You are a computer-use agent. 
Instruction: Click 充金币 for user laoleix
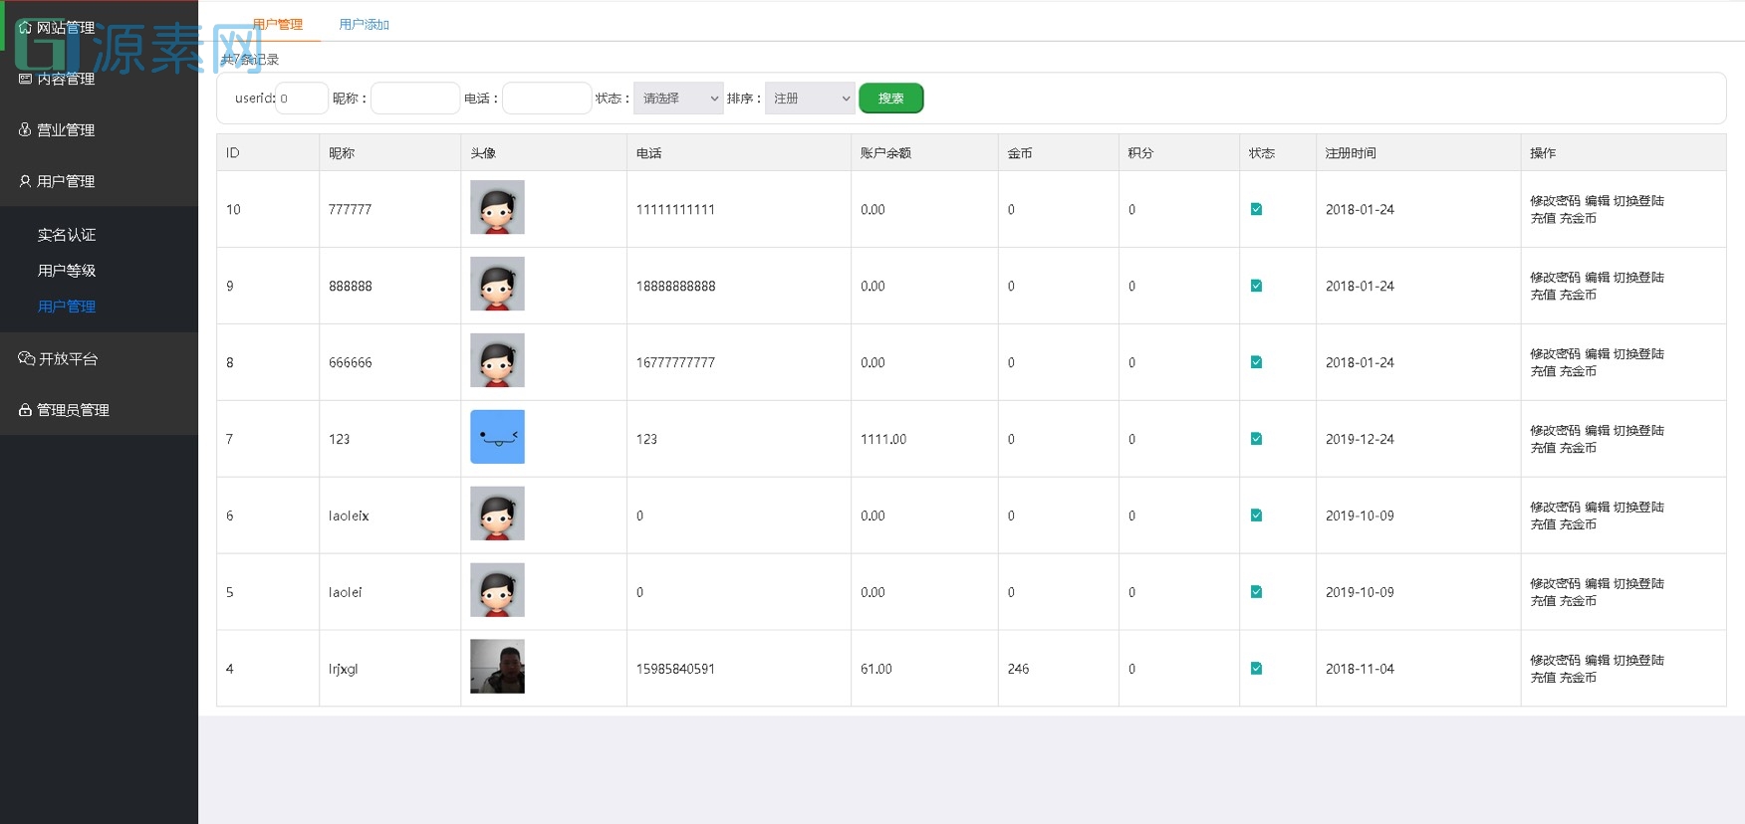[x=1578, y=524]
